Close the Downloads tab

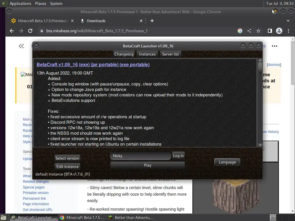click(x=141, y=21)
